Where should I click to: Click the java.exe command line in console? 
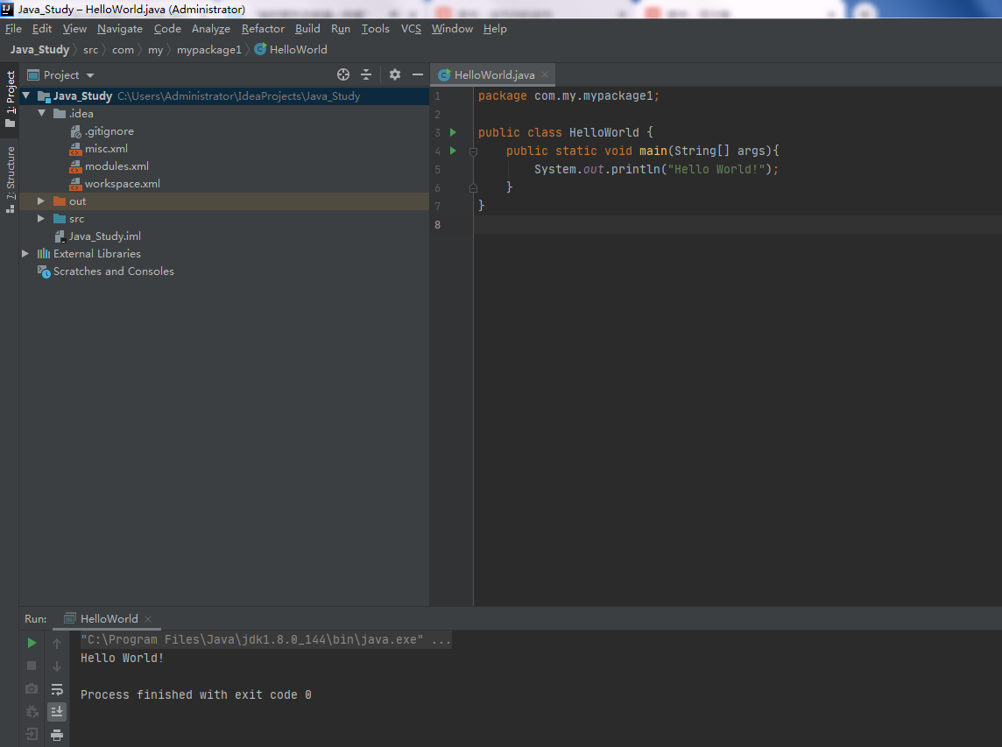click(266, 639)
